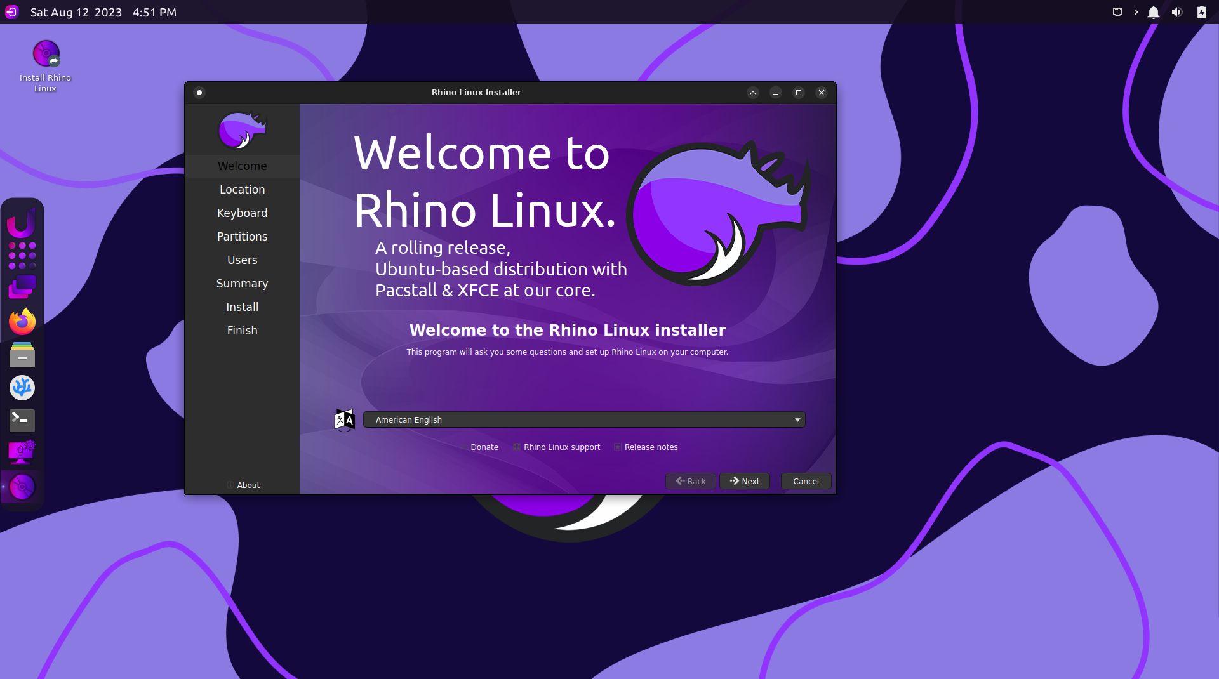Click the 'Welcome to the Rhino Linux installer' heading
1219x679 pixels.
(568, 330)
